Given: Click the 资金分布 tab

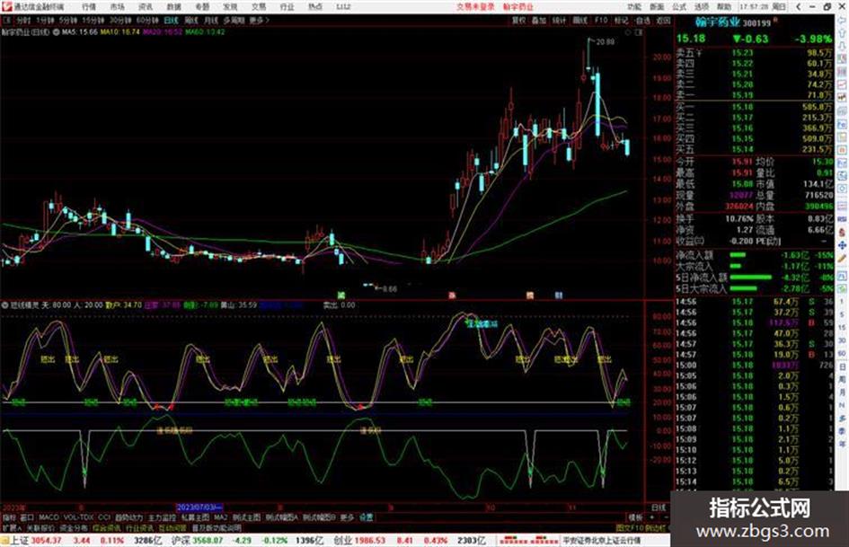Looking at the screenshot, I should click(74, 527).
